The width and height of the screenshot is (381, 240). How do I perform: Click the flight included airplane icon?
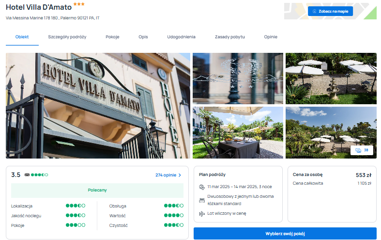click(202, 214)
